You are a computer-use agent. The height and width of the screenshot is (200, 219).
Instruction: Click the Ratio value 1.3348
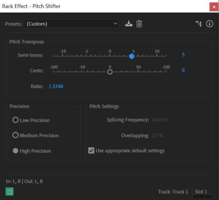pyautogui.click(x=56, y=86)
